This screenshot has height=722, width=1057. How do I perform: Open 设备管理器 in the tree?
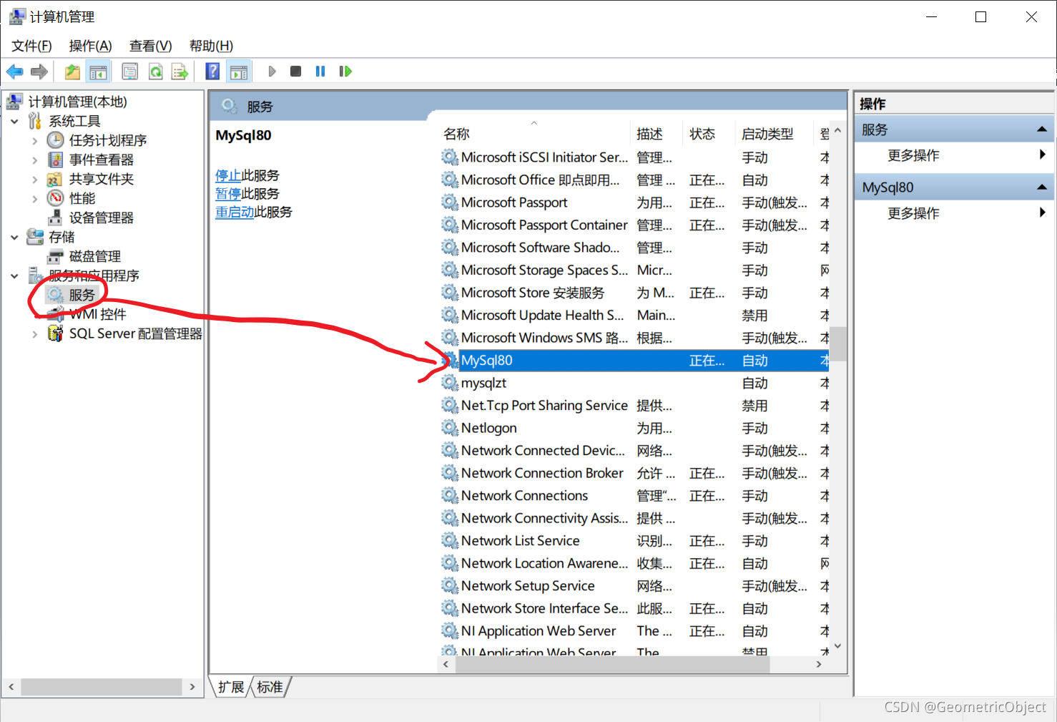[102, 218]
